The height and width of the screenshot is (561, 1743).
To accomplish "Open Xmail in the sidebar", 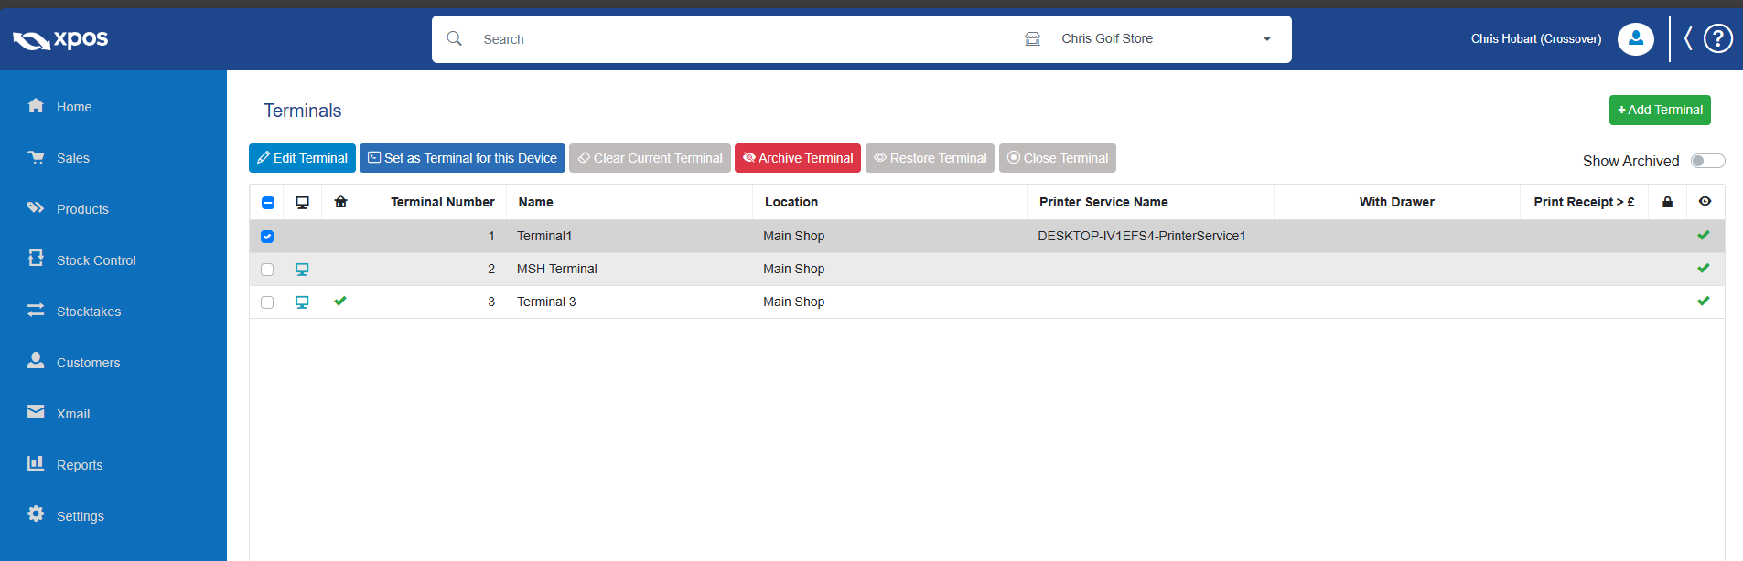I will point(73,414).
